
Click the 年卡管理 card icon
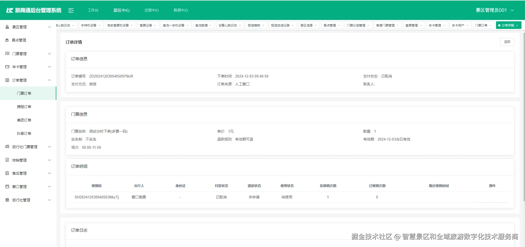click(x=7, y=67)
